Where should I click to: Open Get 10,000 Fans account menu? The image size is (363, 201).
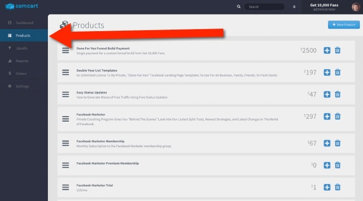pos(324,7)
